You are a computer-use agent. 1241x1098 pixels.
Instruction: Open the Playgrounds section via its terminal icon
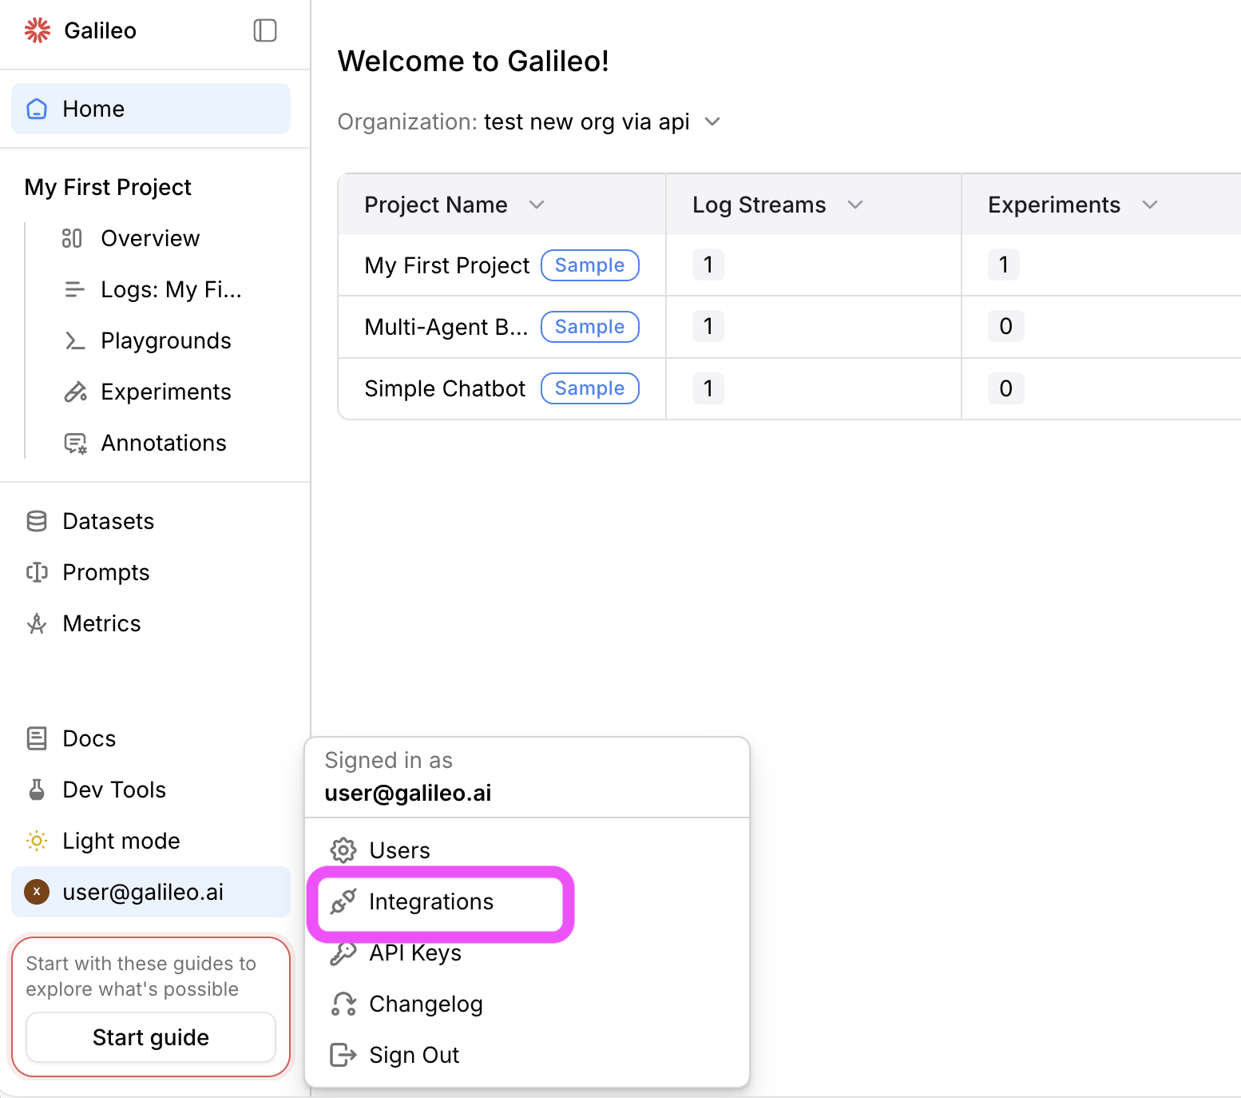tap(74, 340)
